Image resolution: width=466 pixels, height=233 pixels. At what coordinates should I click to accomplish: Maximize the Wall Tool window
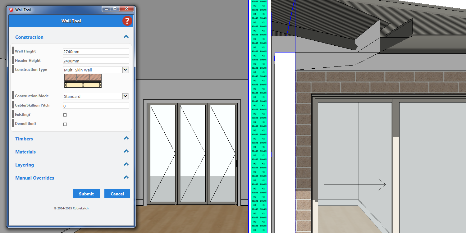click(115, 9)
